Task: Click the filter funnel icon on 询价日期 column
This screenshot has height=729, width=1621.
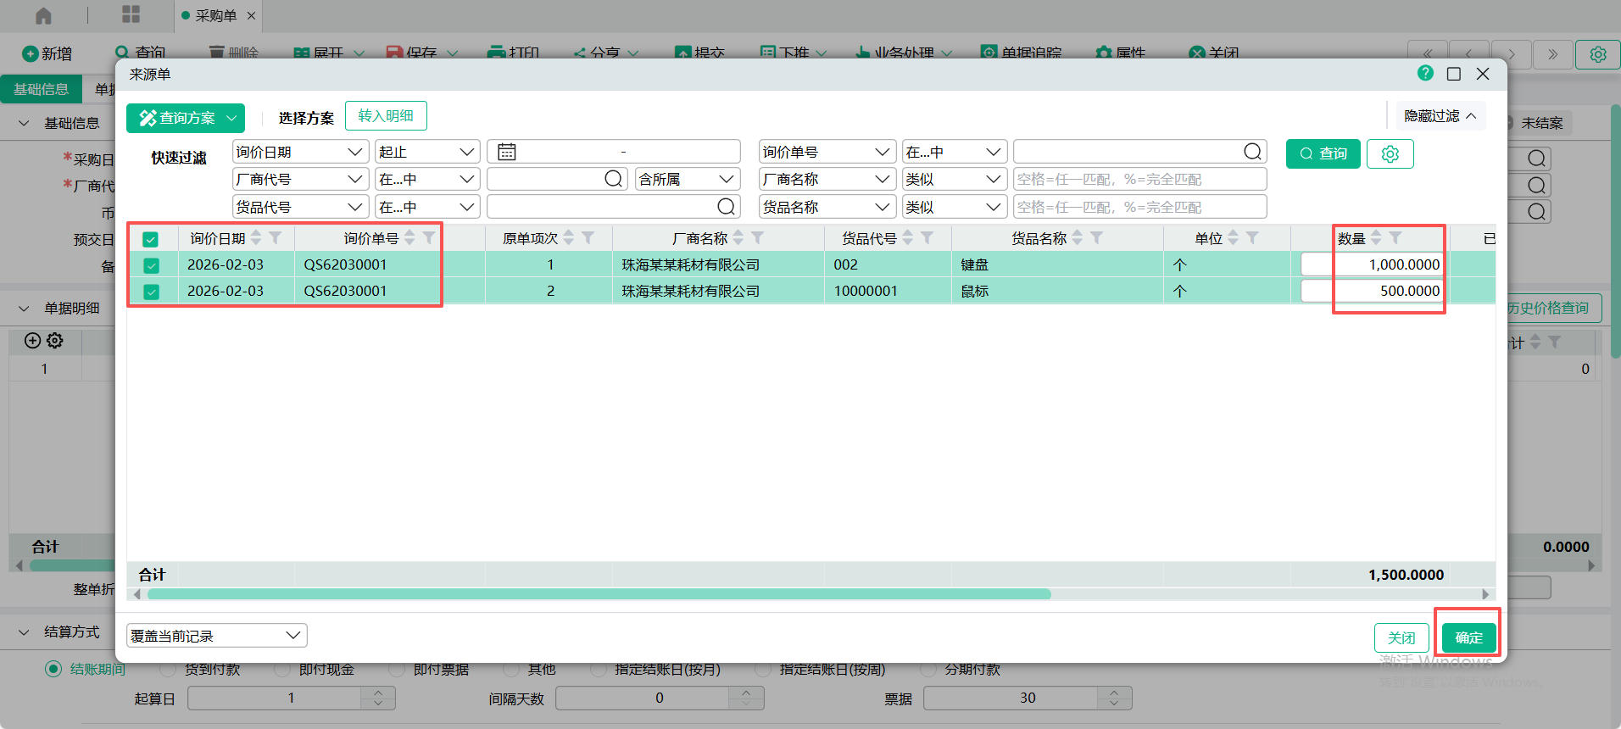Action: (x=276, y=238)
